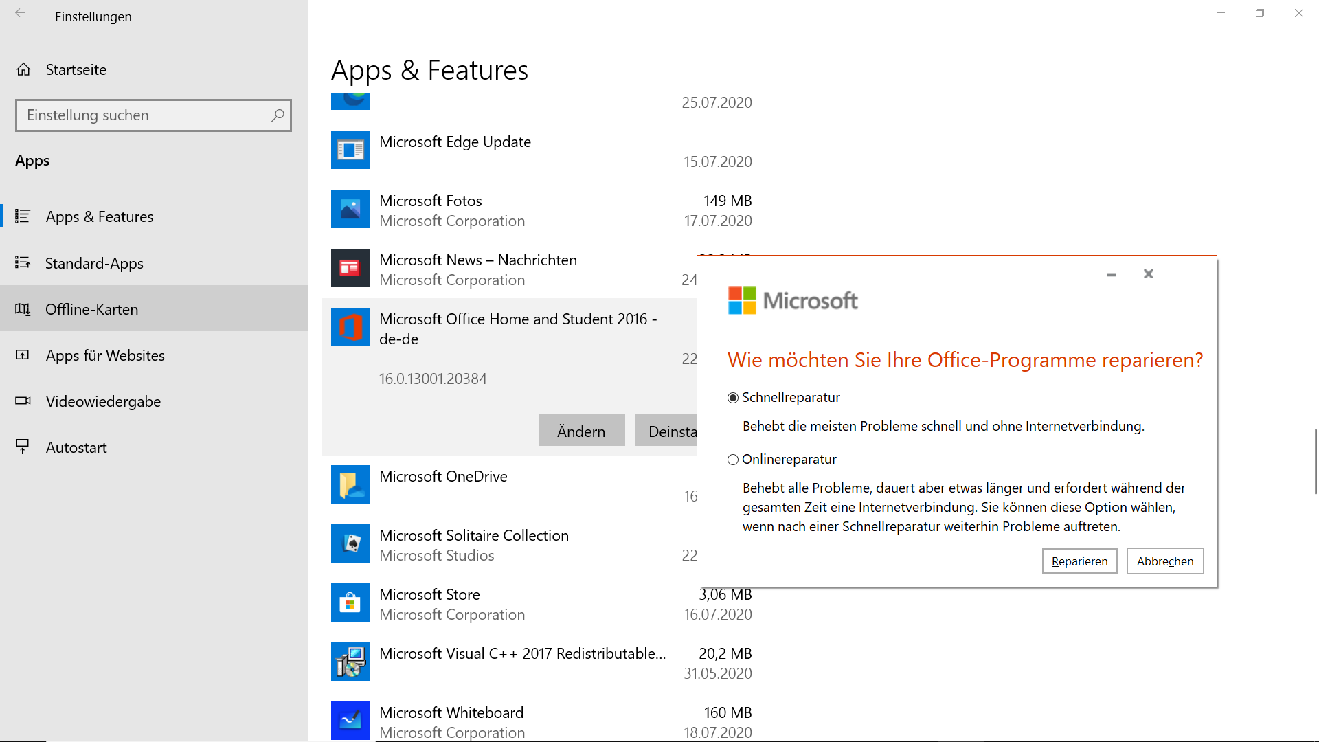
Task: Select the Offline-Karten map icon
Action: [x=23, y=309]
